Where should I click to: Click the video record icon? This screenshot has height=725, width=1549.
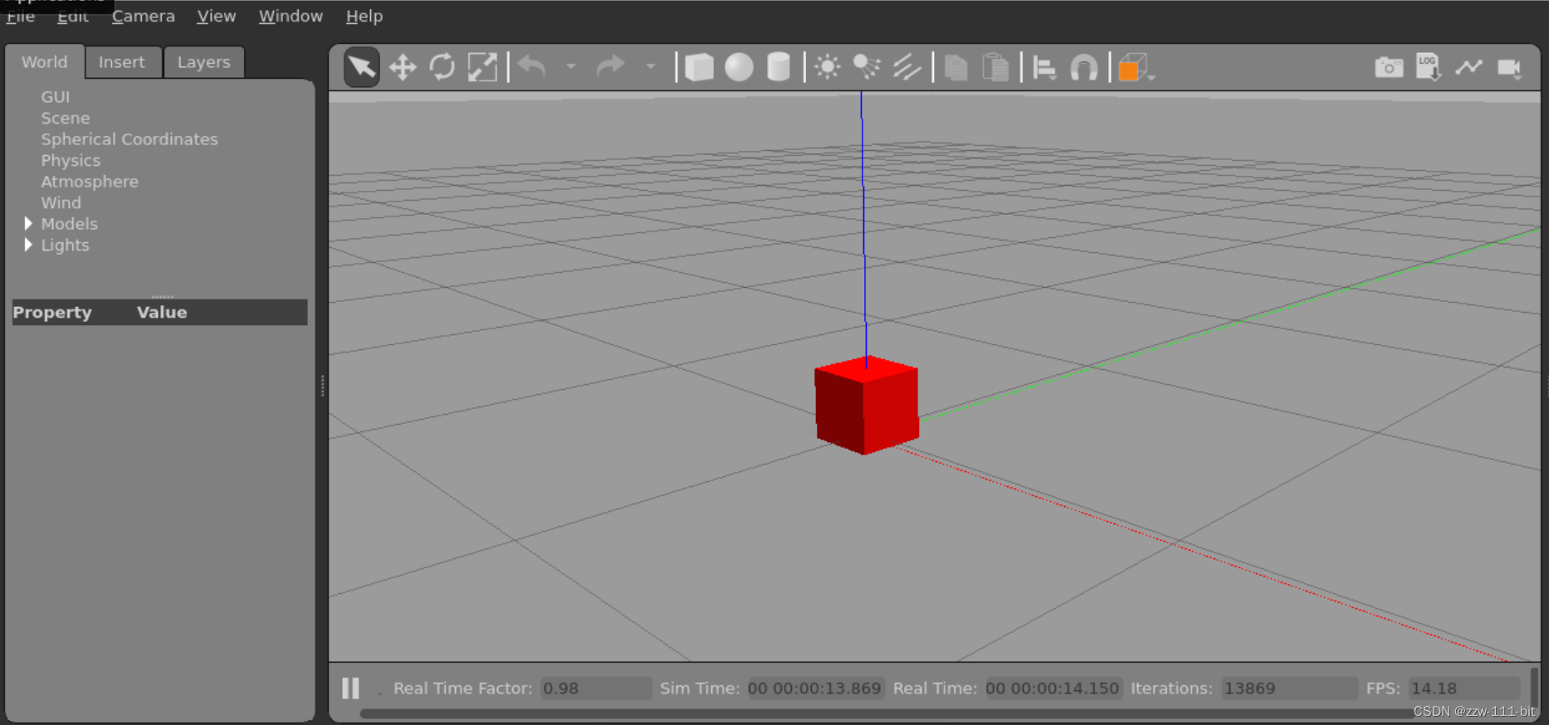click(1509, 67)
